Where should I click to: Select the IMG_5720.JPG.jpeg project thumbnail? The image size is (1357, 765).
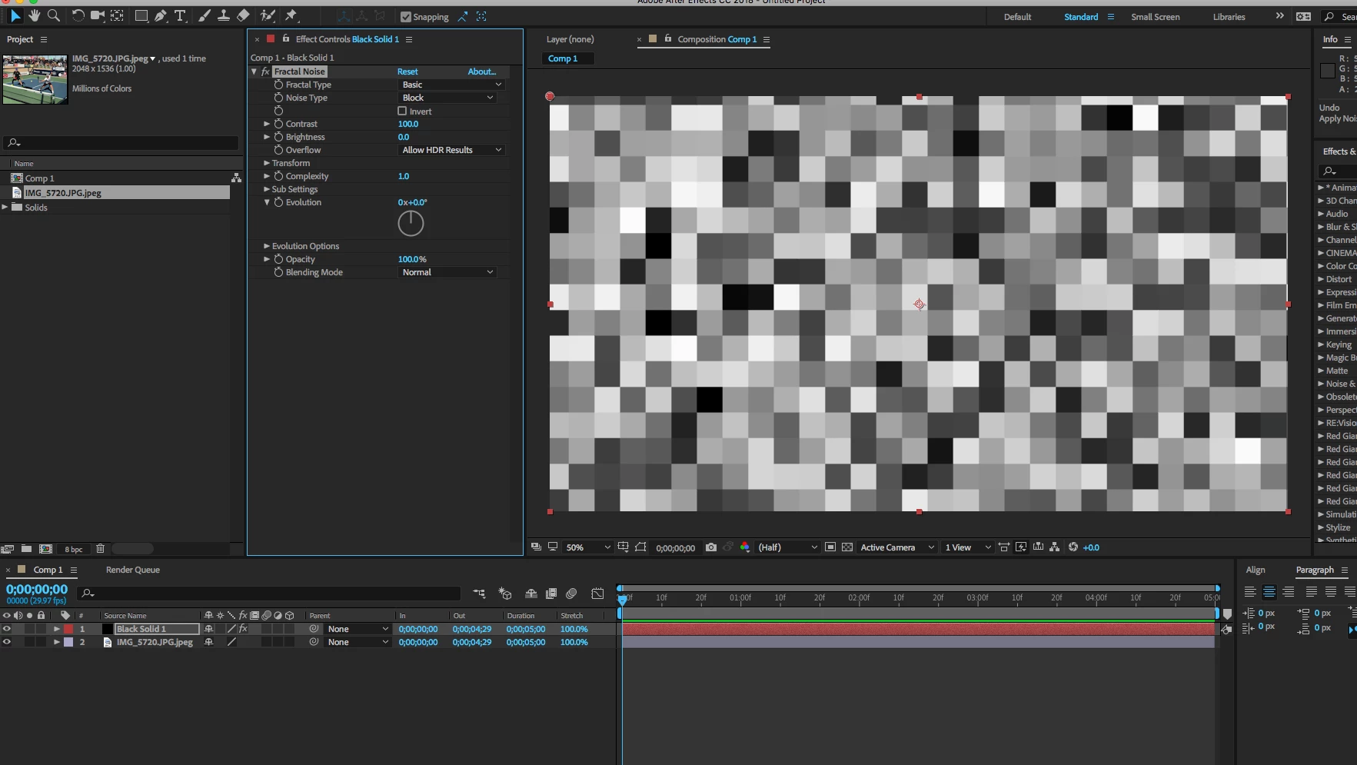35,79
